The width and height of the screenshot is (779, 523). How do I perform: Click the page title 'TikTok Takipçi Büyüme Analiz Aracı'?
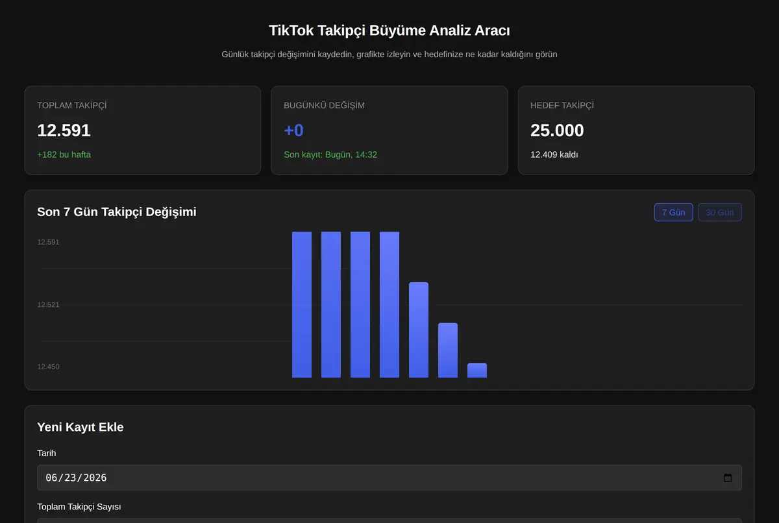coord(389,30)
